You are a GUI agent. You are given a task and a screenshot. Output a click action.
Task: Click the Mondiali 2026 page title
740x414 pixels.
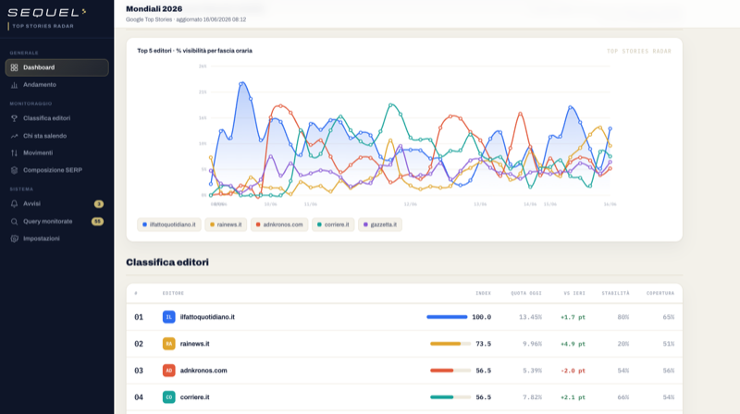[x=154, y=9]
